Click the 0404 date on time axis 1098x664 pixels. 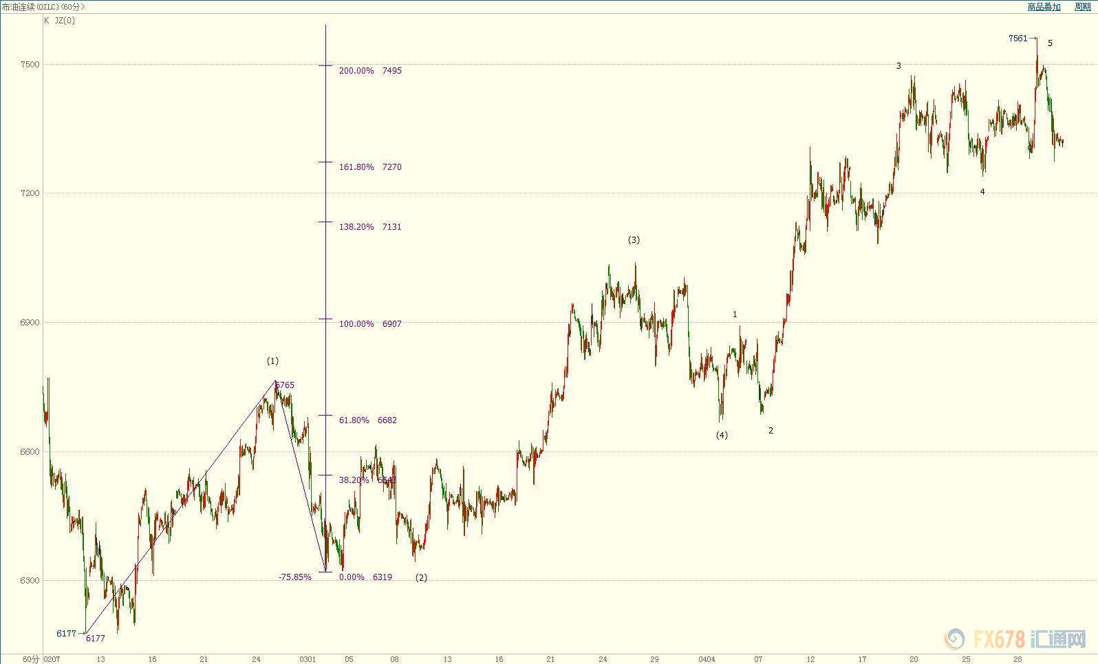(x=707, y=659)
